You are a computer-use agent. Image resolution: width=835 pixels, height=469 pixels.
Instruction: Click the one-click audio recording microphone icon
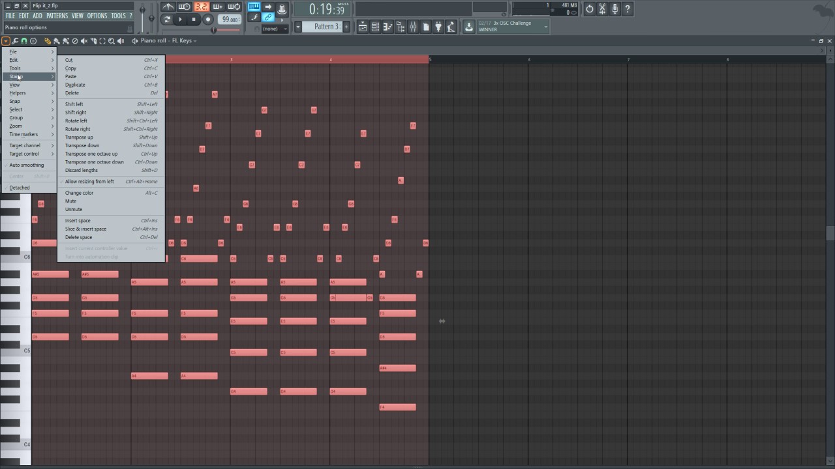pyautogui.click(x=615, y=8)
